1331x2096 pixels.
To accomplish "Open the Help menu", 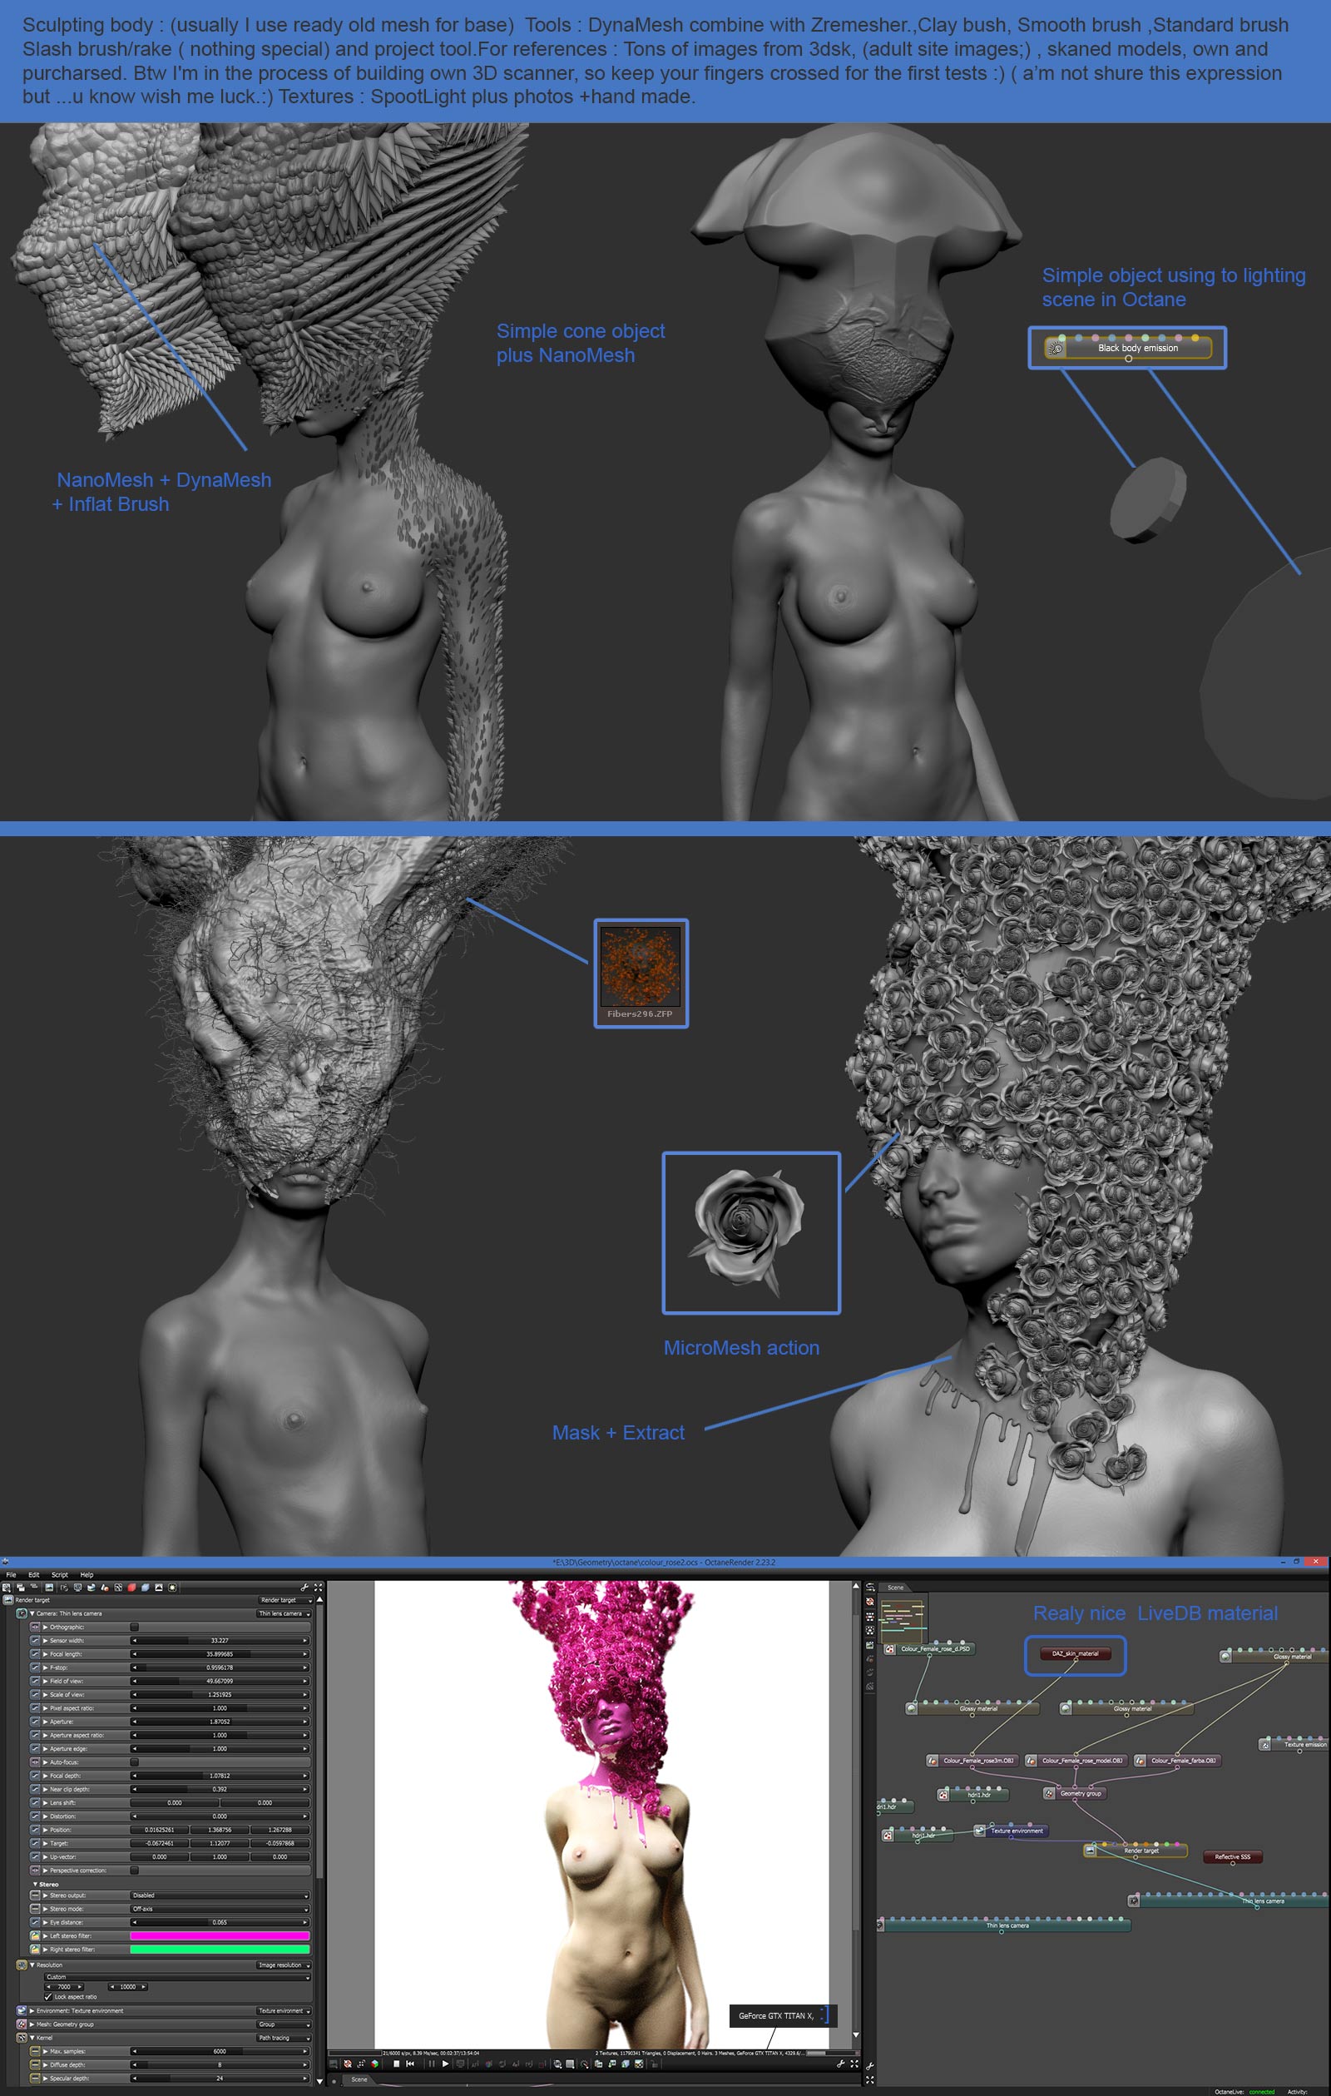I will pos(87,1574).
